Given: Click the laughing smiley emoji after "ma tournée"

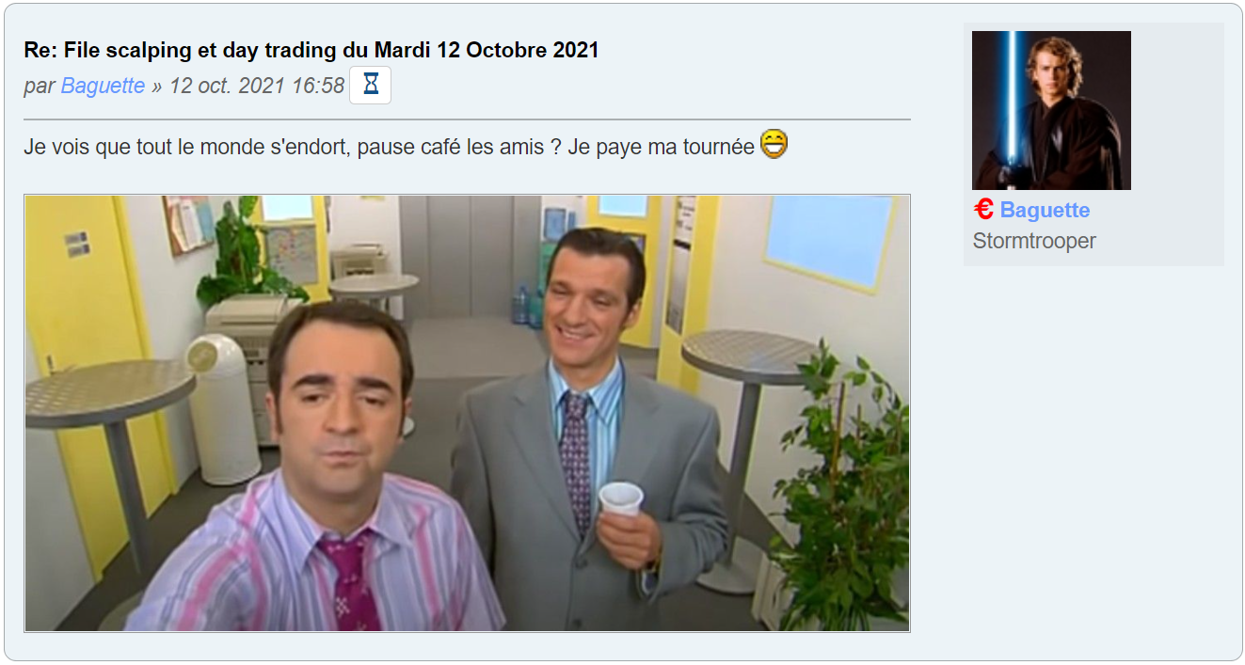Looking at the screenshot, I should pos(774,144).
